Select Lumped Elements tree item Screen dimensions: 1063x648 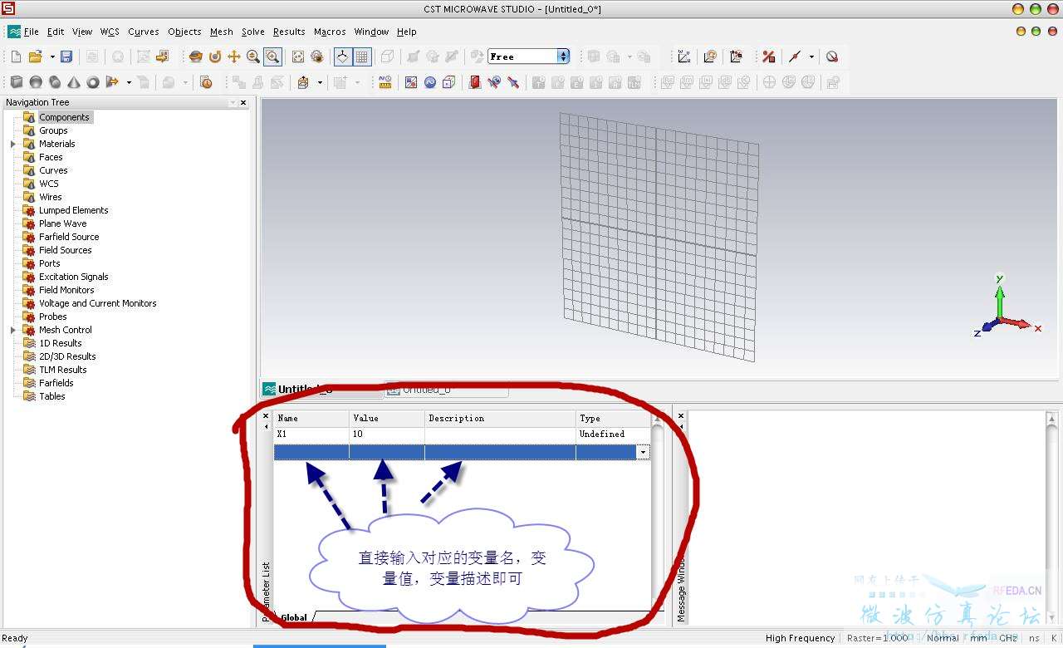73,210
